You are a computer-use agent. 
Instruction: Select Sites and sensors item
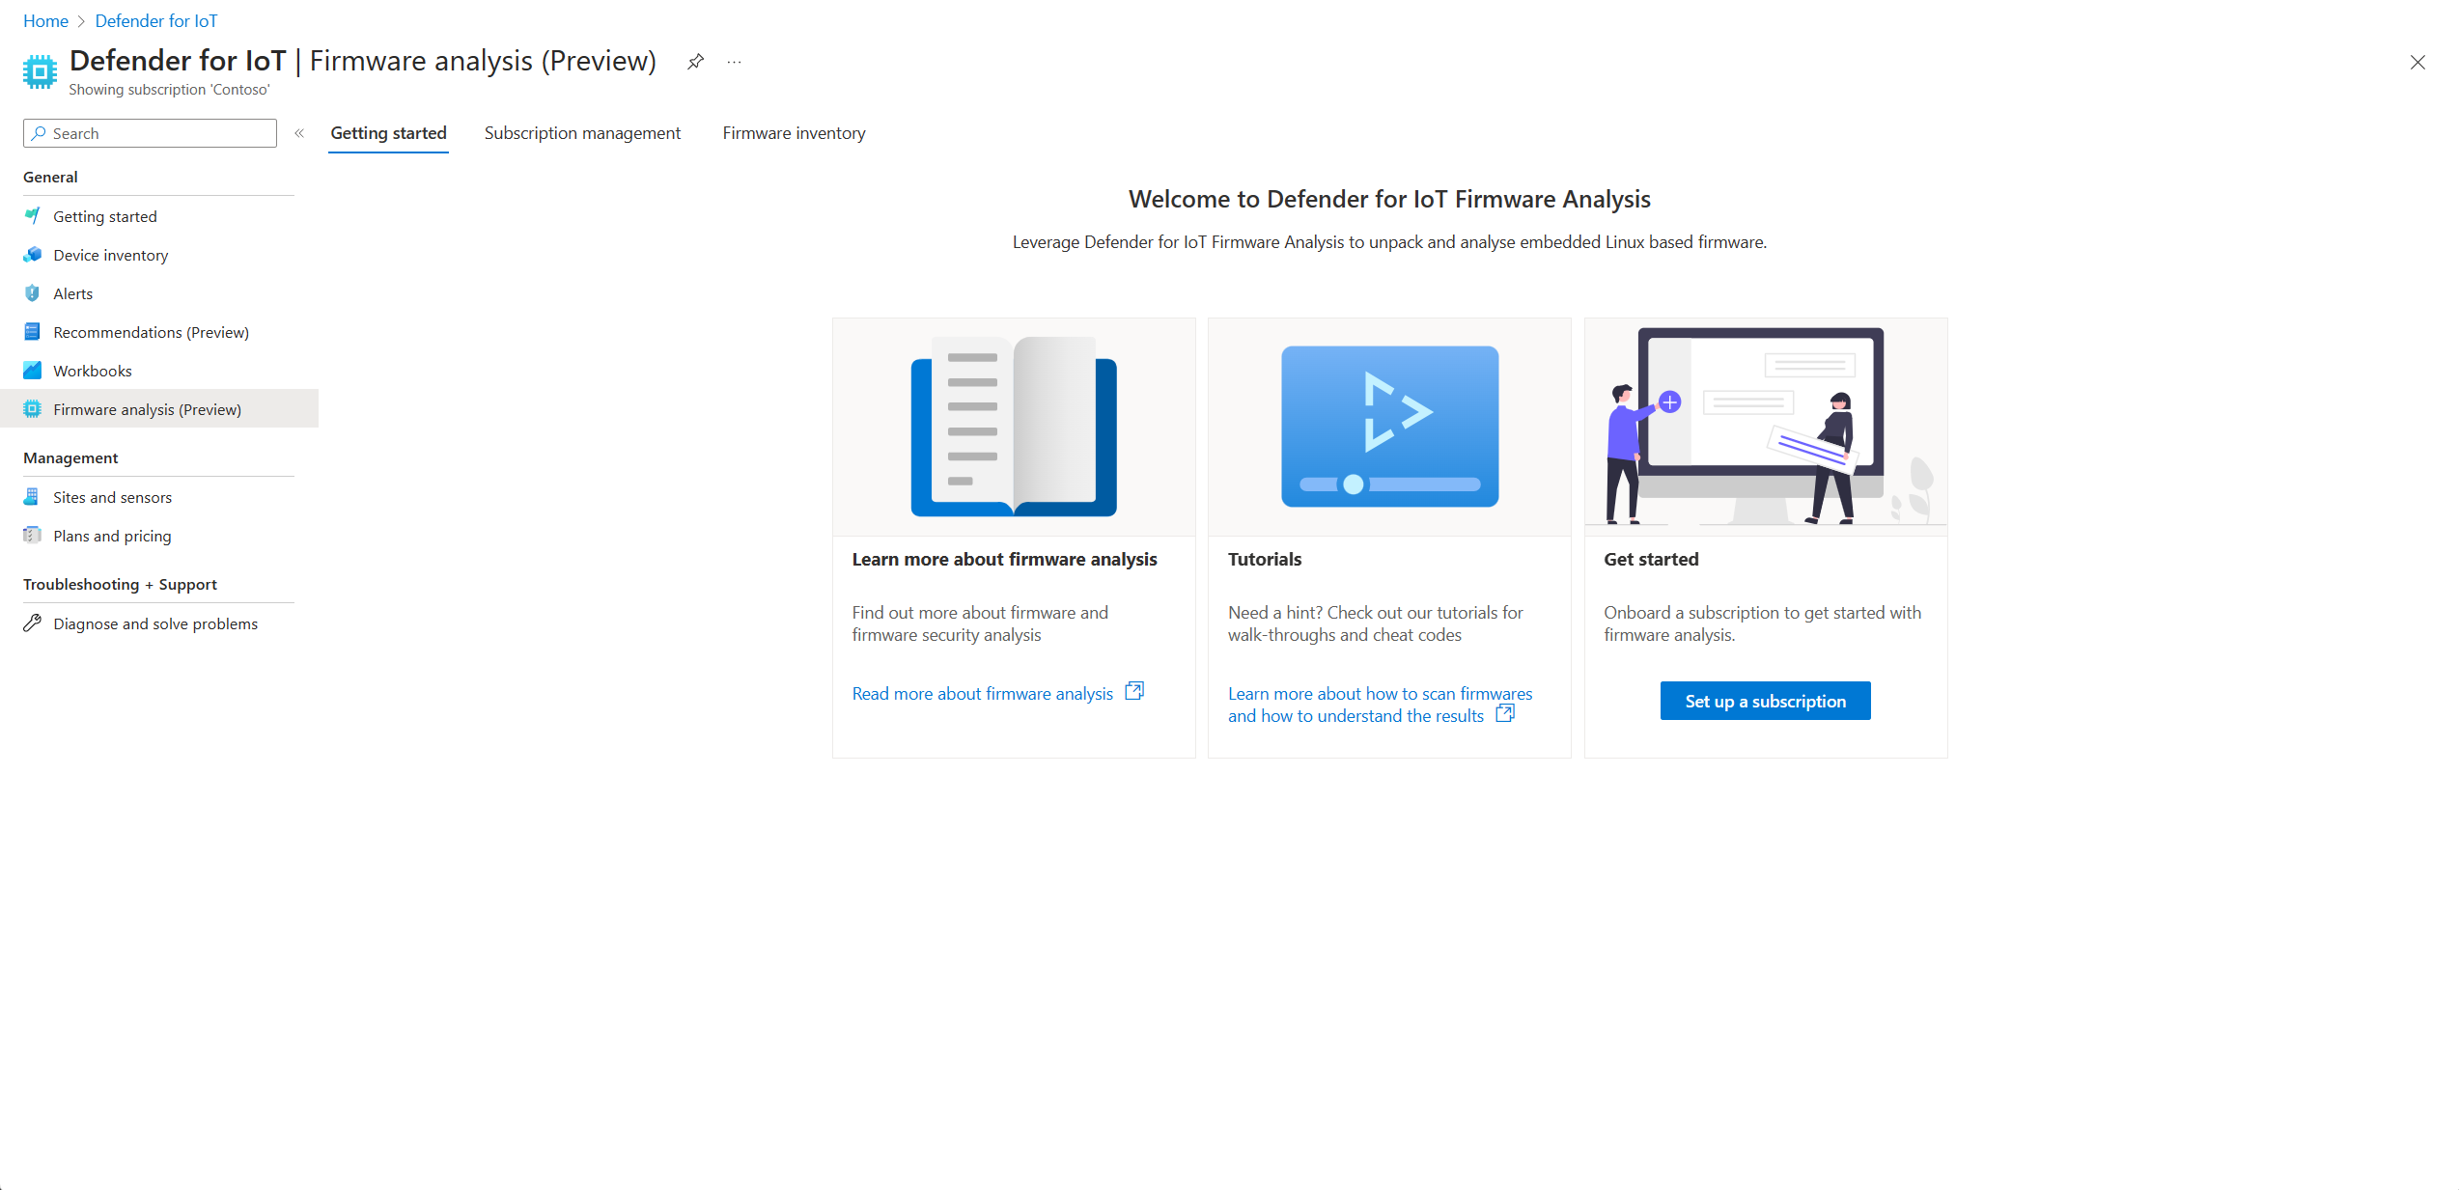coord(112,497)
